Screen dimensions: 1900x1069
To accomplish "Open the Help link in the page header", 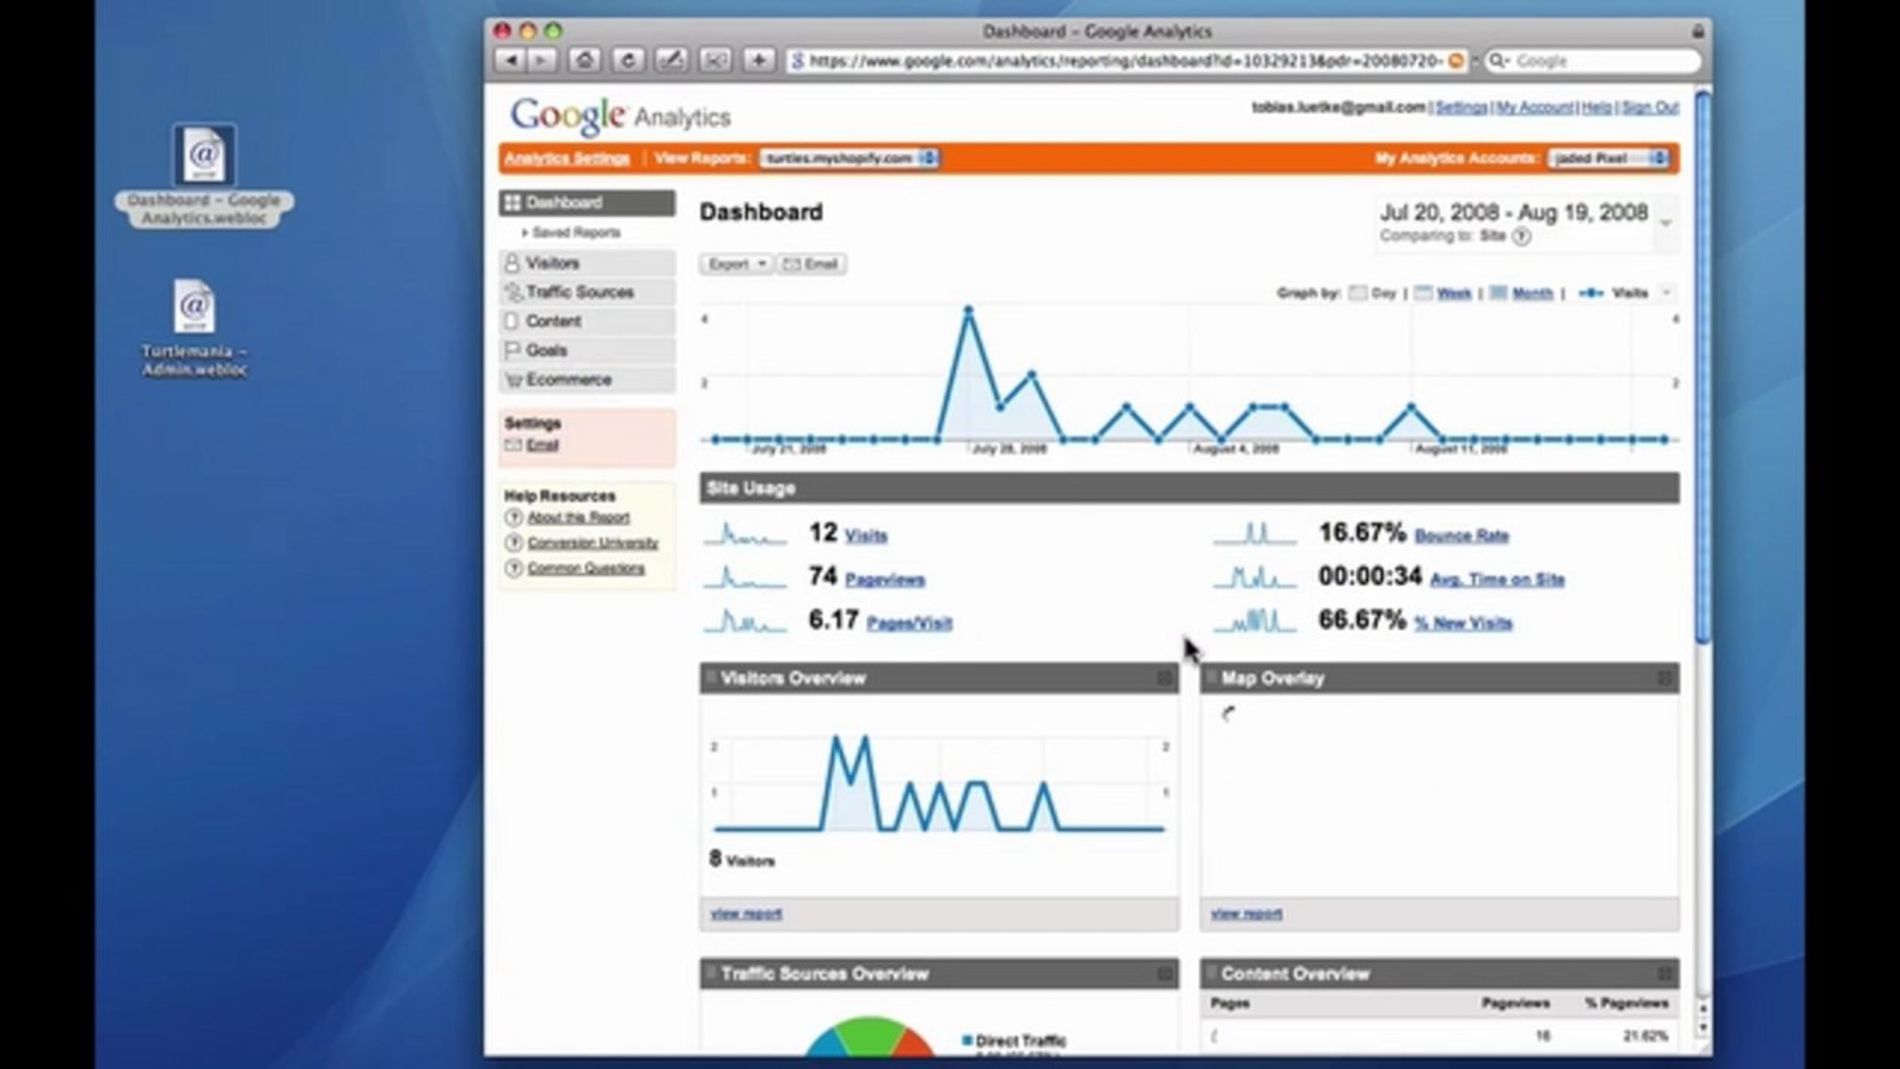I will (1597, 107).
